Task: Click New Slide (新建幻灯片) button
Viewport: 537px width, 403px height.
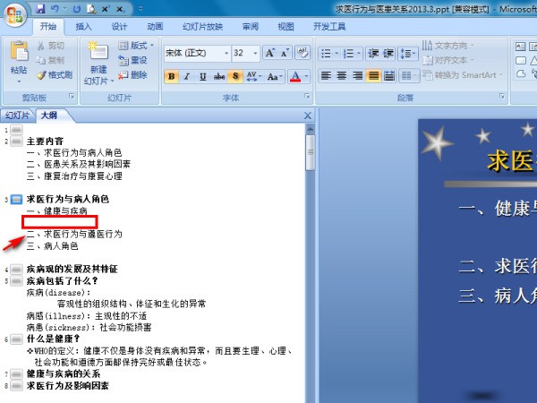Action: point(98,64)
